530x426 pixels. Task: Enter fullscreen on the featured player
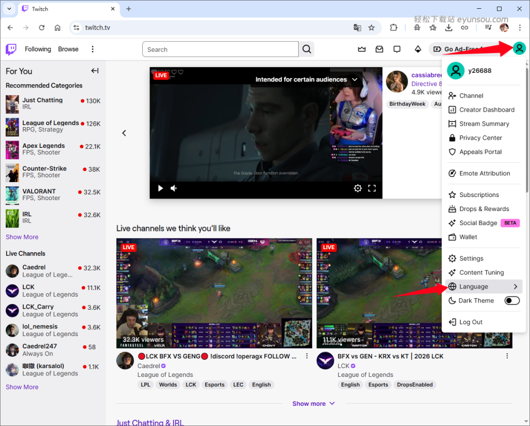click(x=372, y=188)
